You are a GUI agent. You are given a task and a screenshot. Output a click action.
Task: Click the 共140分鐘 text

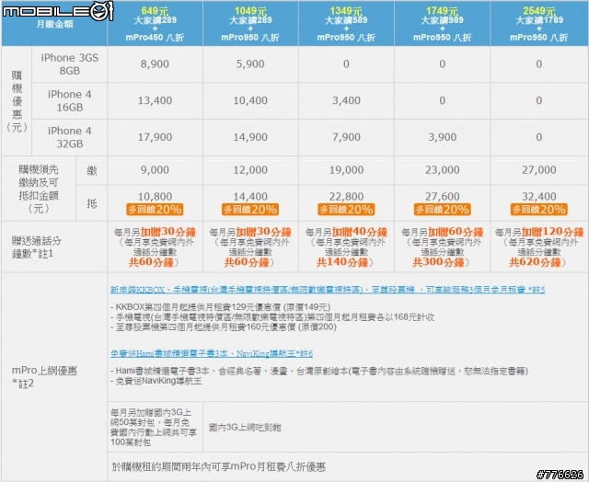click(x=342, y=262)
